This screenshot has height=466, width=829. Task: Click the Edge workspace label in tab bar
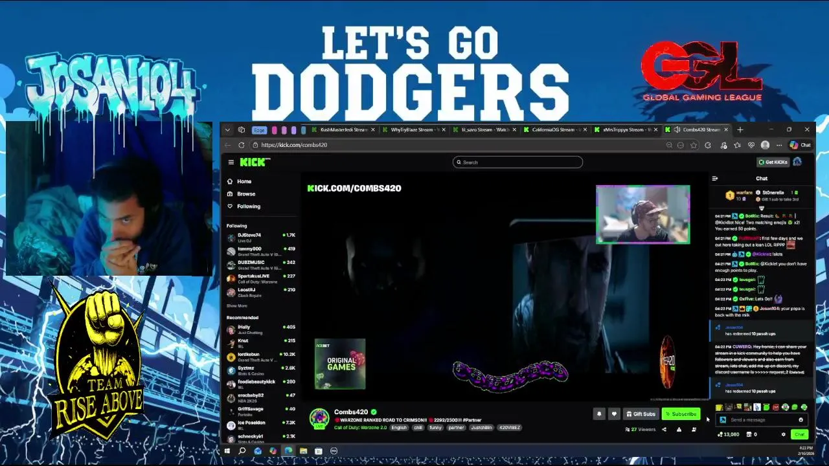[x=259, y=129]
